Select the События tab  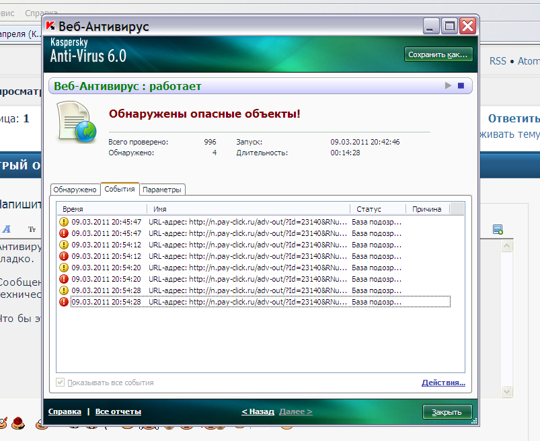click(120, 189)
